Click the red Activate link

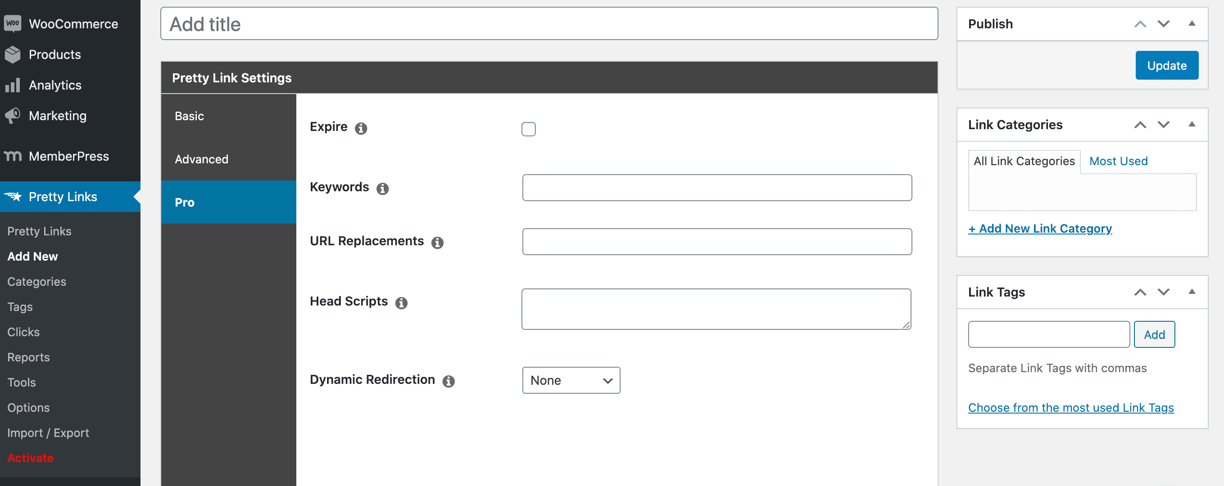coord(31,458)
